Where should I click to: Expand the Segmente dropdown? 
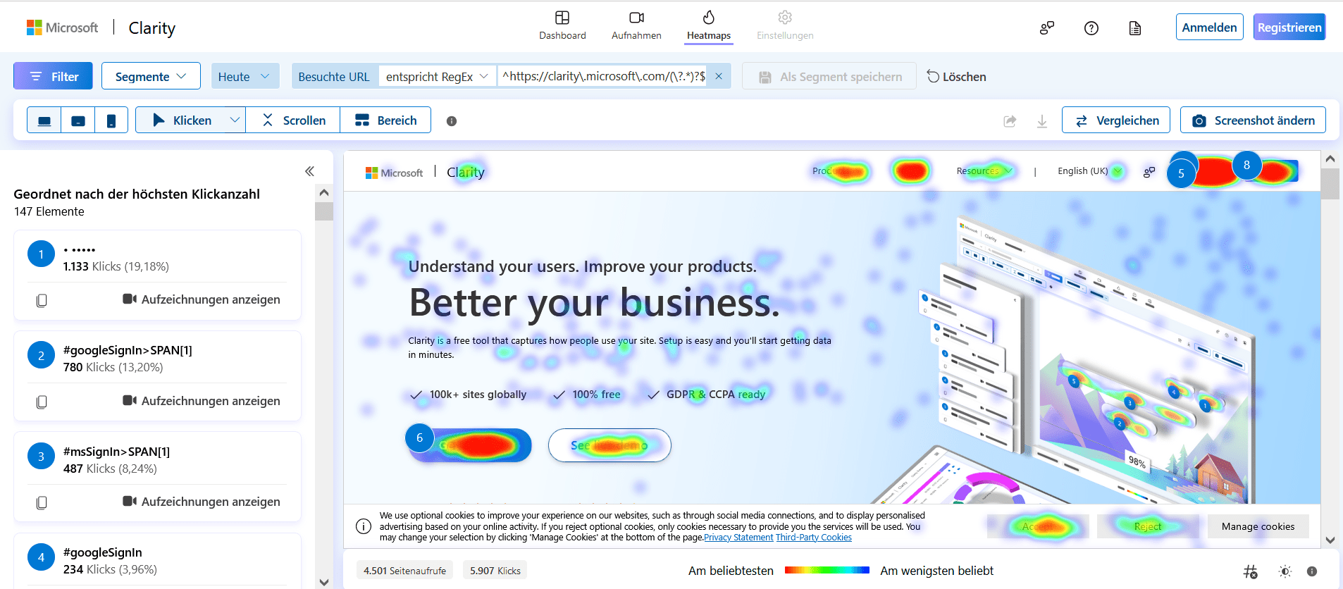[151, 76]
